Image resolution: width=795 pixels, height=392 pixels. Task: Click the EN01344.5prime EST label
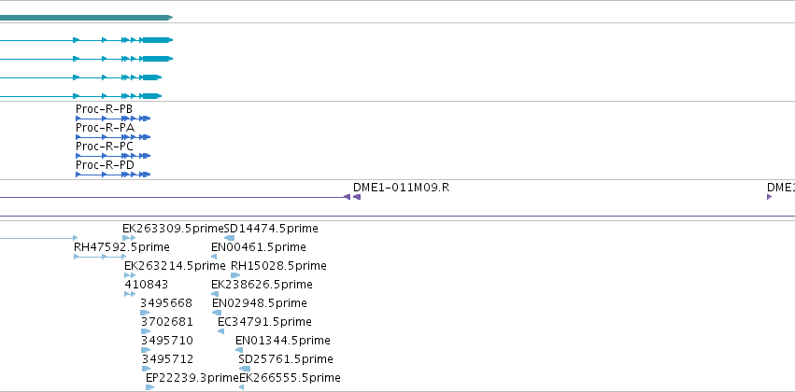283,341
